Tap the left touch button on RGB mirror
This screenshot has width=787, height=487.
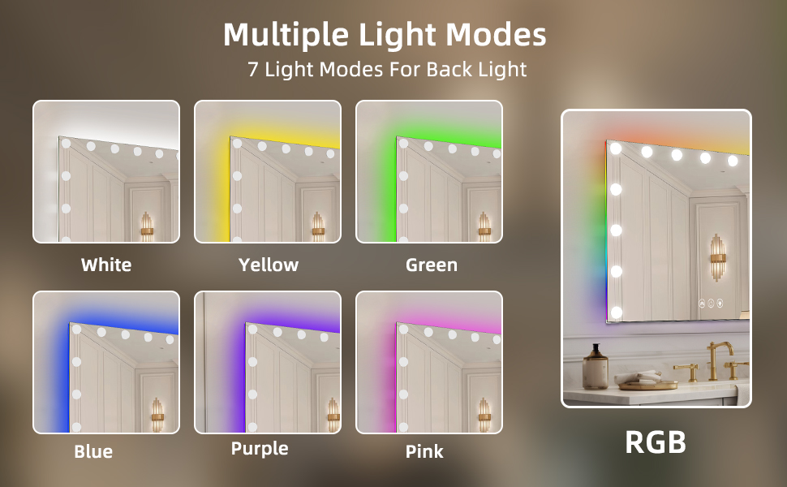(x=702, y=304)
